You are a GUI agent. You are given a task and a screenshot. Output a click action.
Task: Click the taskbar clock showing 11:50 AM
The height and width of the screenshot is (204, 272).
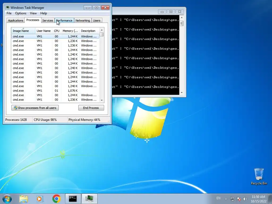[x=258, y=199]
